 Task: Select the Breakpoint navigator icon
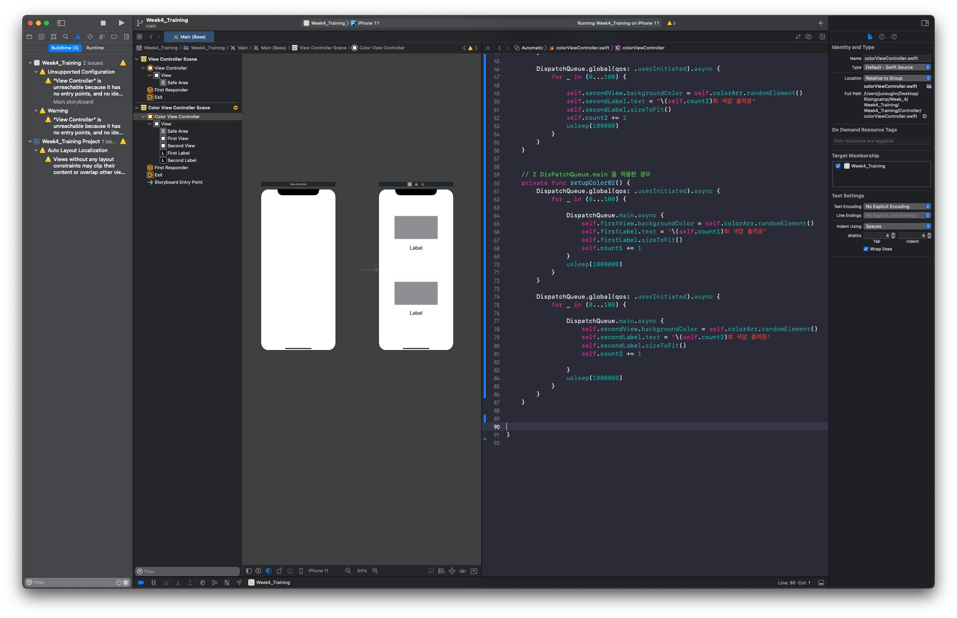[114, 37]
